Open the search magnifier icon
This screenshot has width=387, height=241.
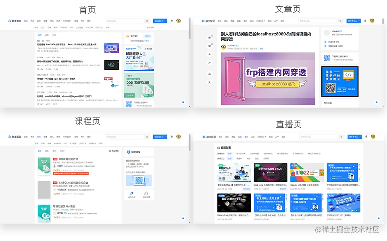[x=340, y=21]
